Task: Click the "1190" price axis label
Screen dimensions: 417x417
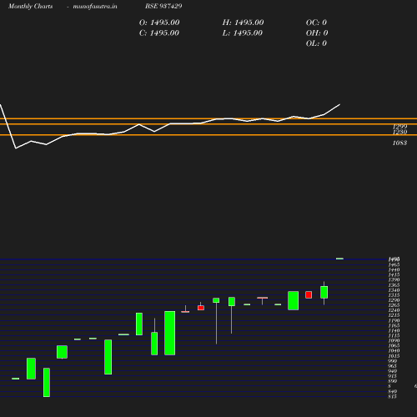Action: [x=394, y=320]
